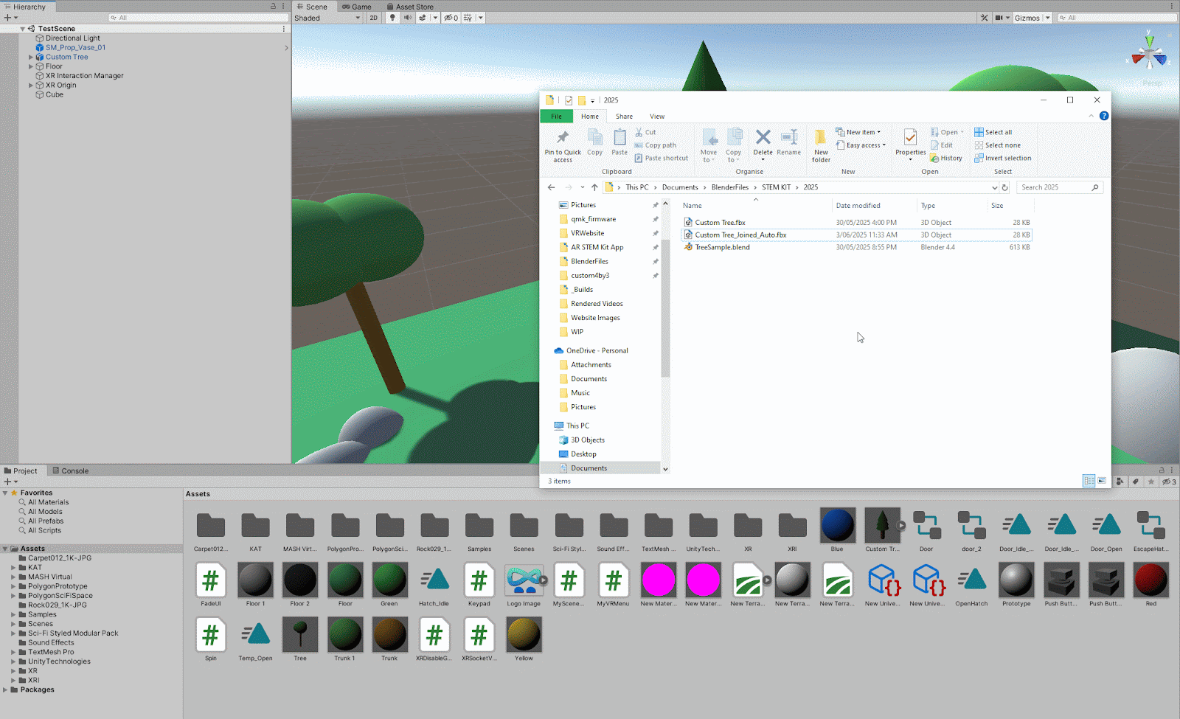Select the MyVRMenu script asset

coord(613,585)
